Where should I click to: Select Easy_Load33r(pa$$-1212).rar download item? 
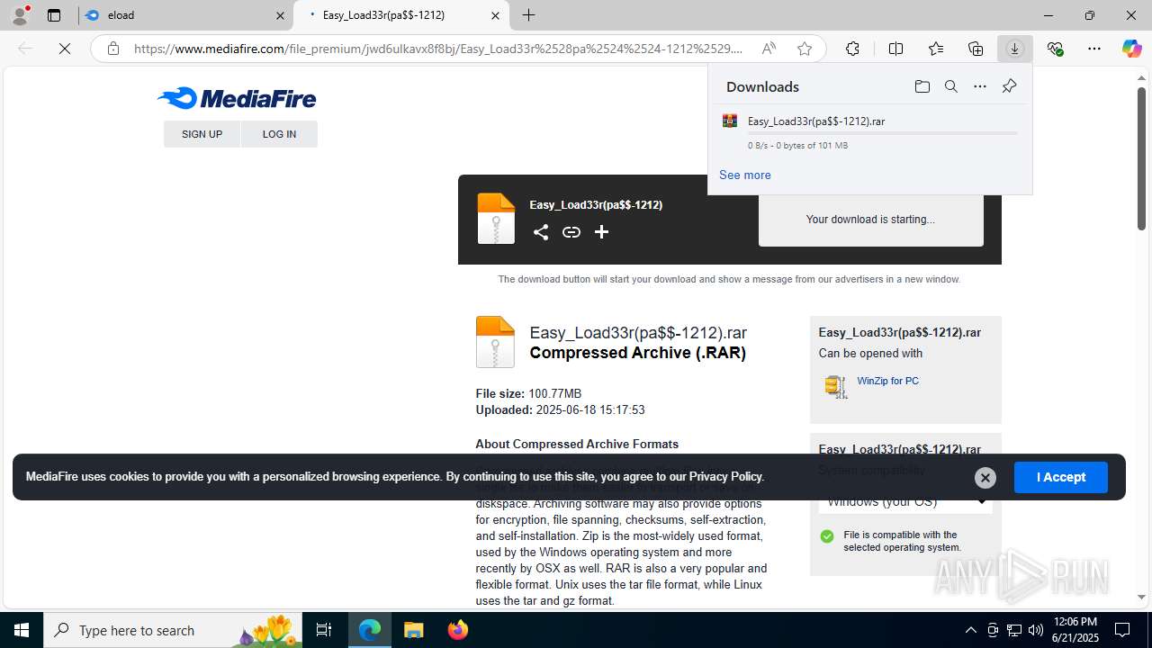tap(869, 131)
